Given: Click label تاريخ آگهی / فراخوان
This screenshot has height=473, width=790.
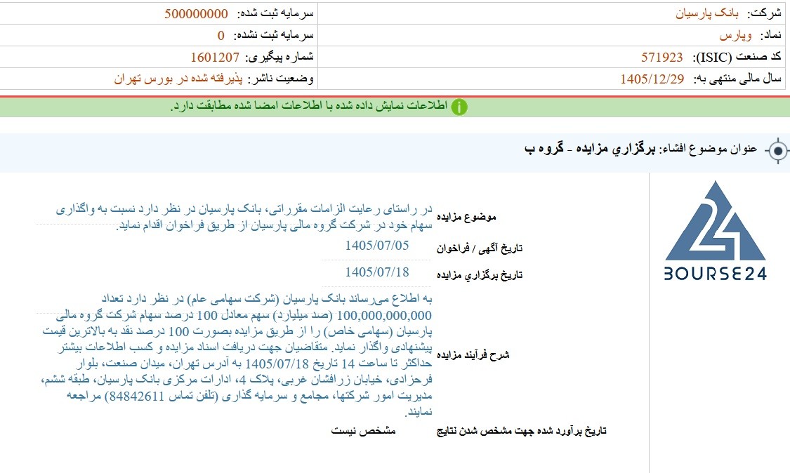Looking at the screenshot, I should 479,248.
